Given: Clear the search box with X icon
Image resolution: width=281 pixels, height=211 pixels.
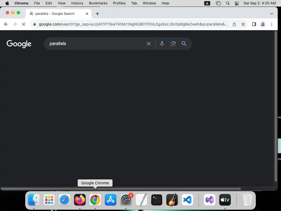Looking at the screenshot, I should click(148, 44).
